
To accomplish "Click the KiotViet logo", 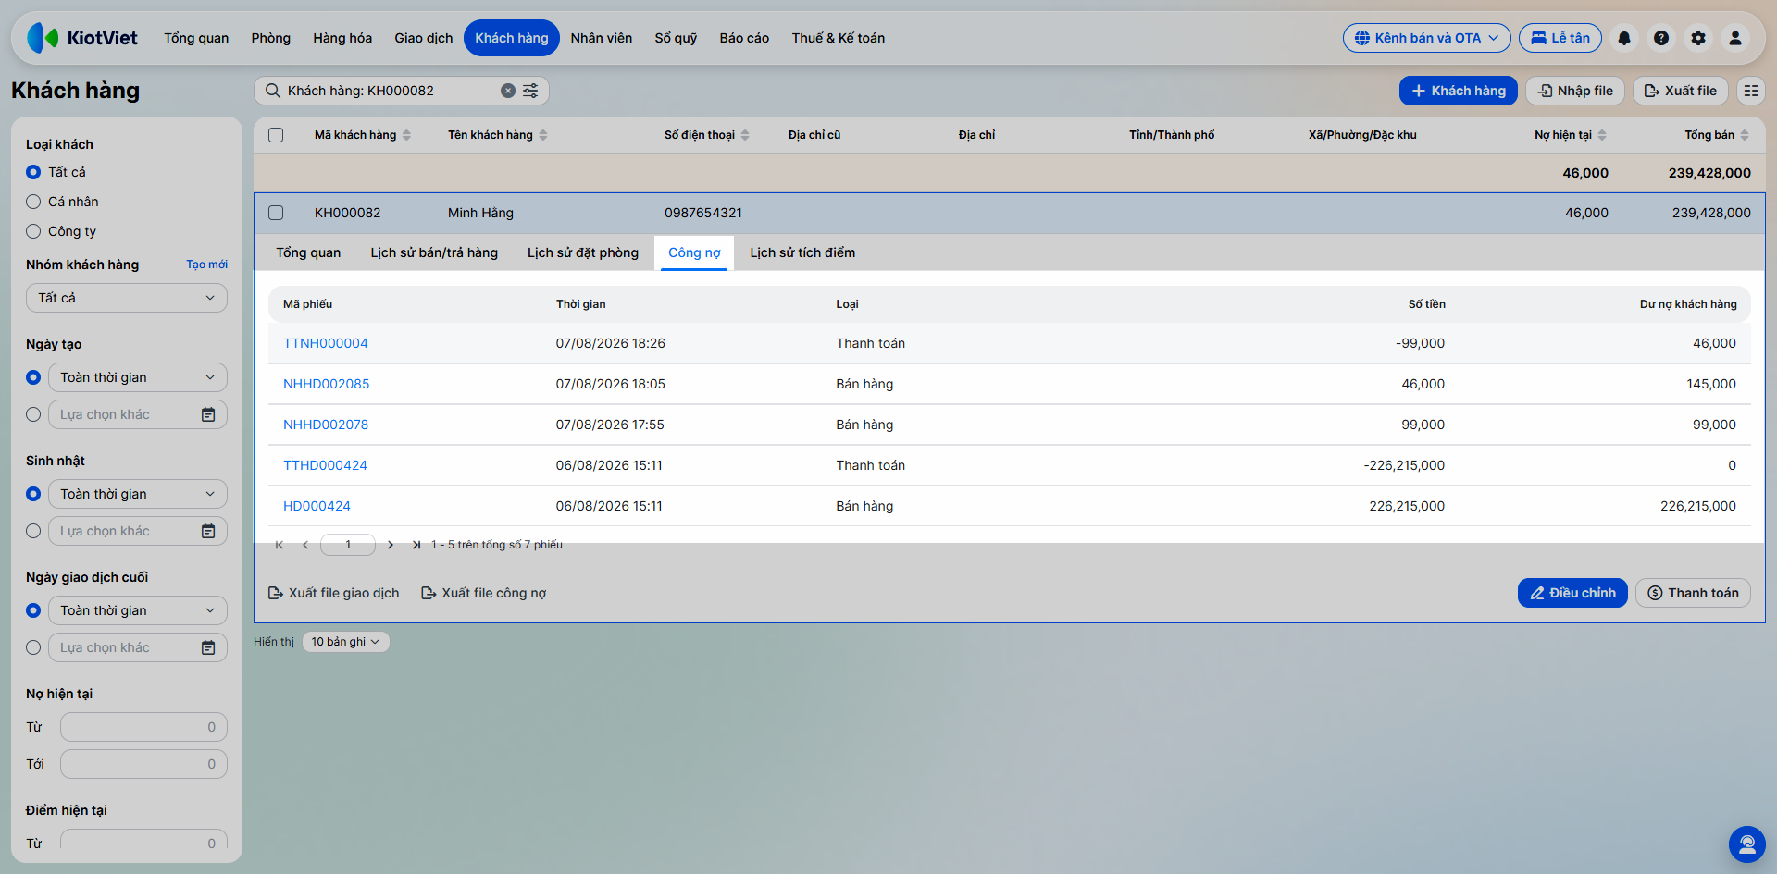I will (82, 38).
